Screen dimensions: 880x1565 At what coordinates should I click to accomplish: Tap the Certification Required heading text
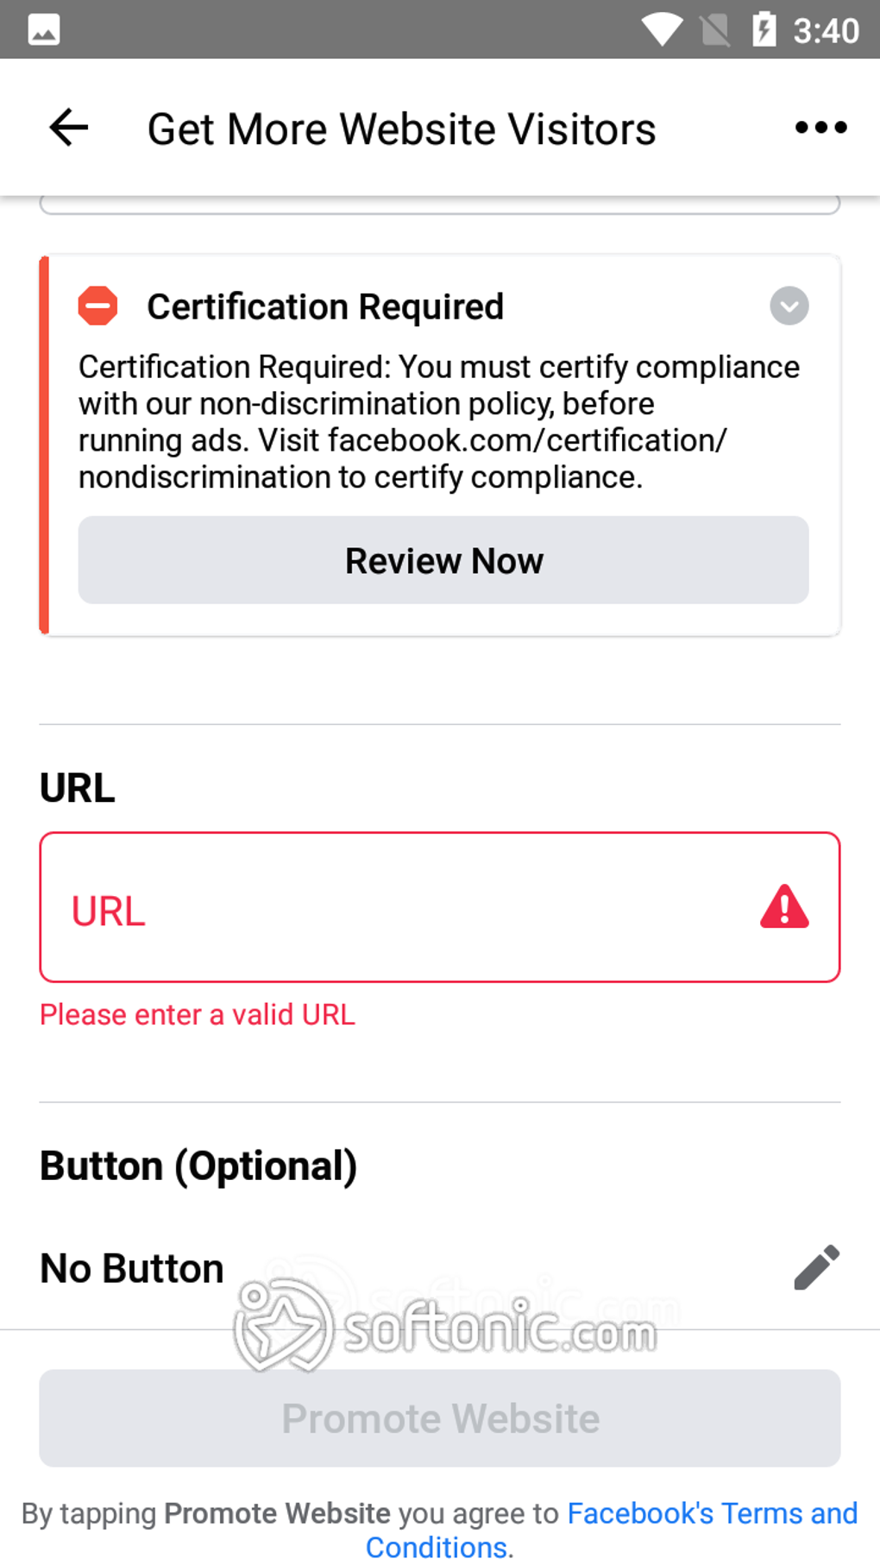(x=325, y=306)
